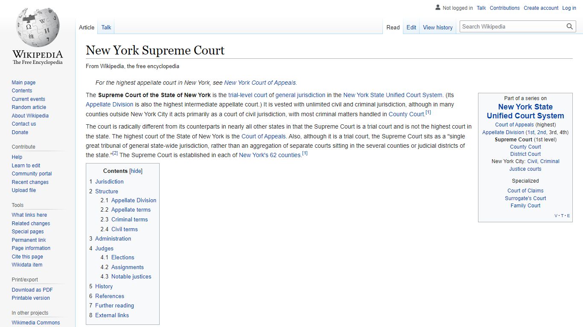This screenshot has height=327, width=583.
Task: Open Recent changes link
Action: pos(30,182)
